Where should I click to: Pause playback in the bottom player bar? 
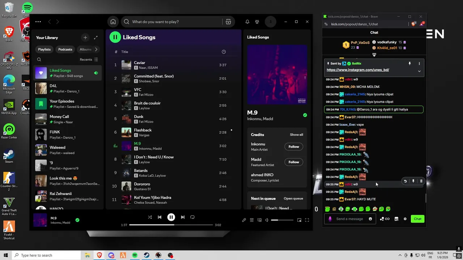pos(171,217)
